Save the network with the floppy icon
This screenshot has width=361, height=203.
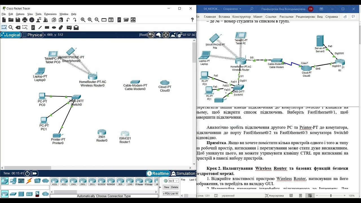pos(18,20)
